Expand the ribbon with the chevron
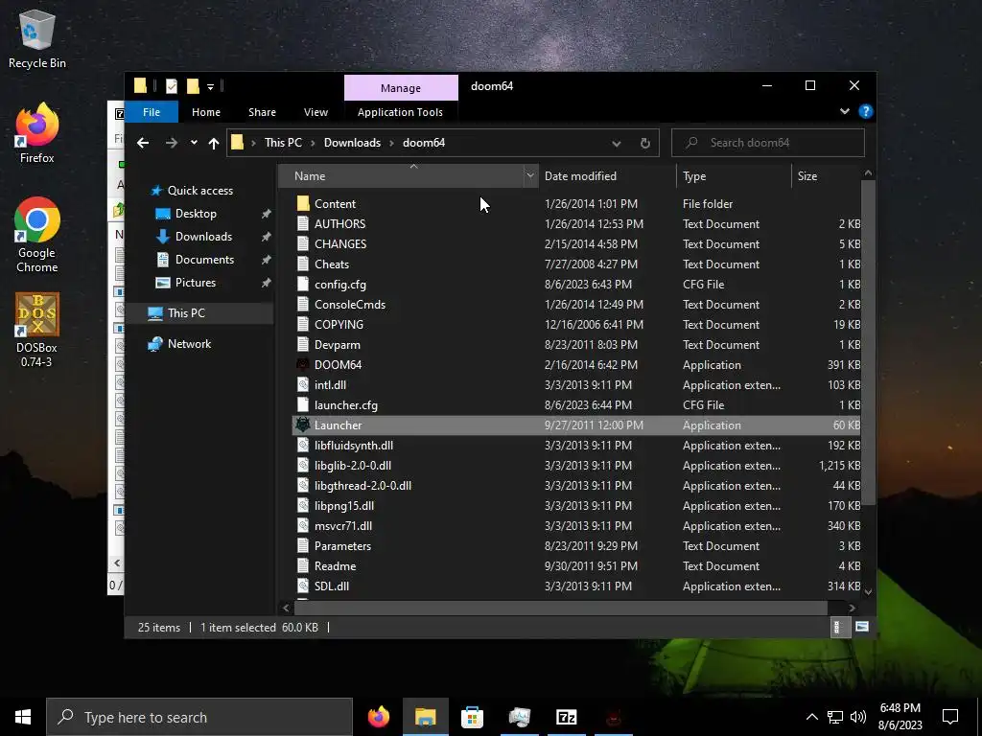982x736 pixels. click(845, 111)
